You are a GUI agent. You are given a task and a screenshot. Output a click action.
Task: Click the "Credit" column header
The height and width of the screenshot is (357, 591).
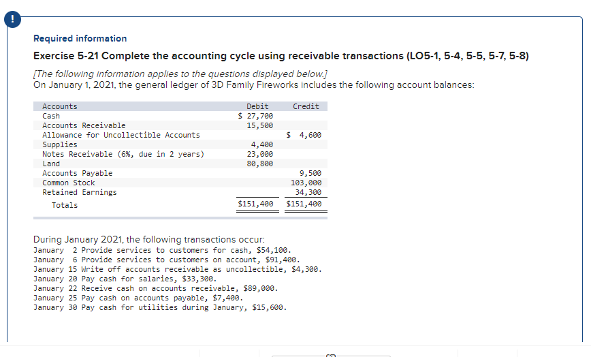pyautogui.click(x=306, y=106)
